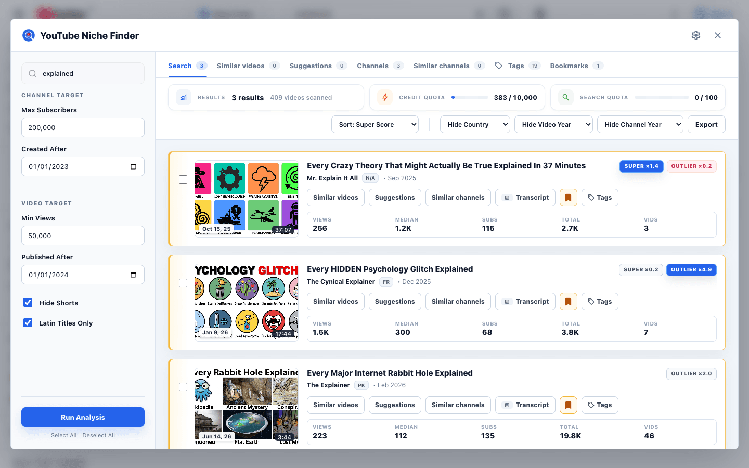Viewport: 749px width, 468px height.
Task: Go to the Similar channels tab
Action: (449, 66)
